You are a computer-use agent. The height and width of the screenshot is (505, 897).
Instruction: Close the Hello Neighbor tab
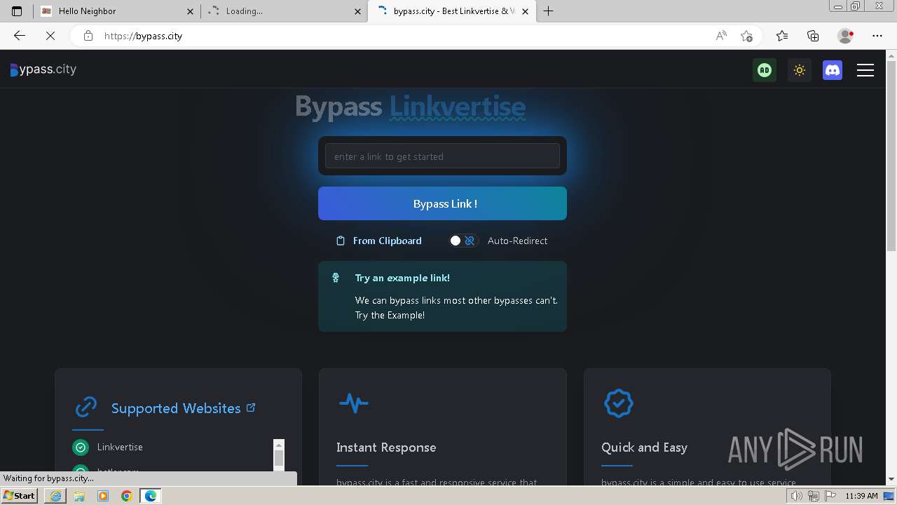pyautogui.click(x=190, y=11)
